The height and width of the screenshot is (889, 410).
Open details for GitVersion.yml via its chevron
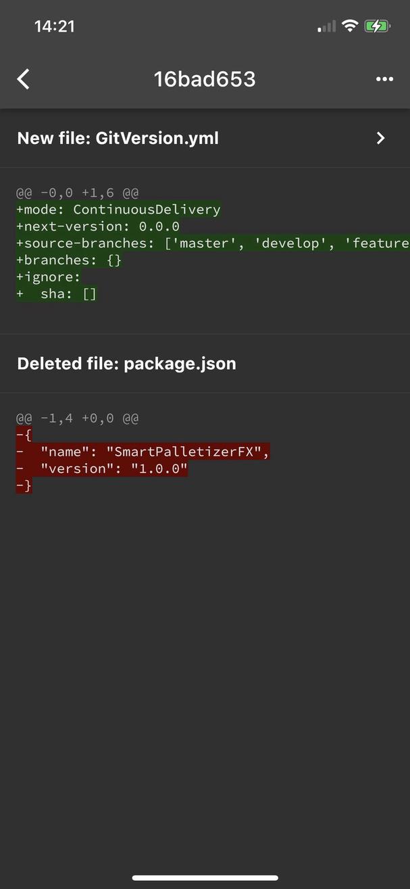click(380, 138)
